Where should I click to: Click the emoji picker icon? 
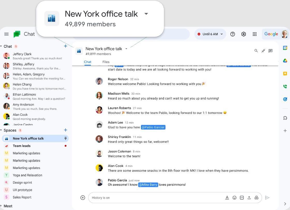234,198
